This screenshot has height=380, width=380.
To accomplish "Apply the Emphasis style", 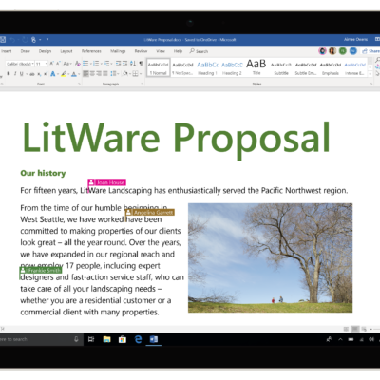I will [331, 67].
